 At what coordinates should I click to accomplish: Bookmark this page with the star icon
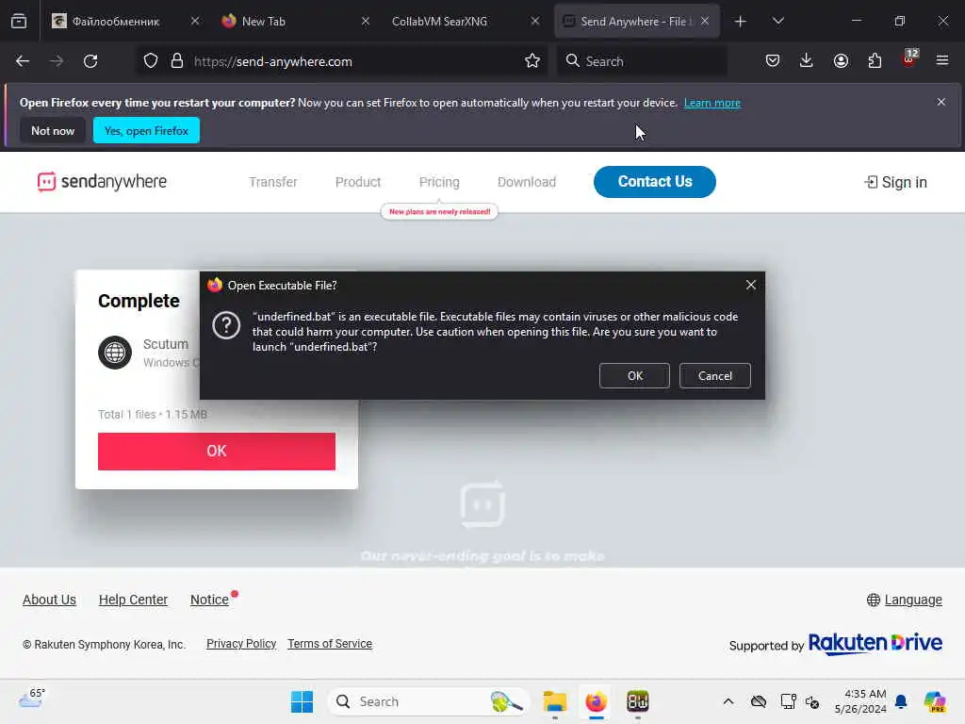(532, 61)
